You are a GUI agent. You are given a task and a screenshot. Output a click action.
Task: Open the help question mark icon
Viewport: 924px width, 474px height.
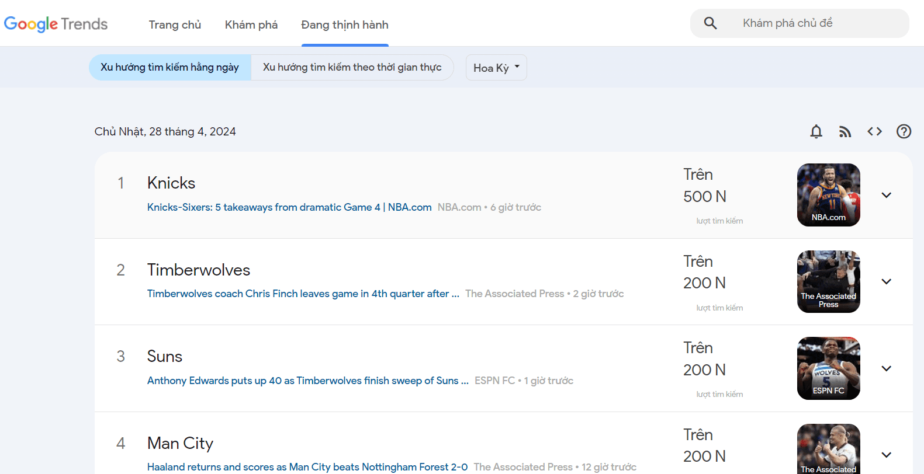coord(904,131)
